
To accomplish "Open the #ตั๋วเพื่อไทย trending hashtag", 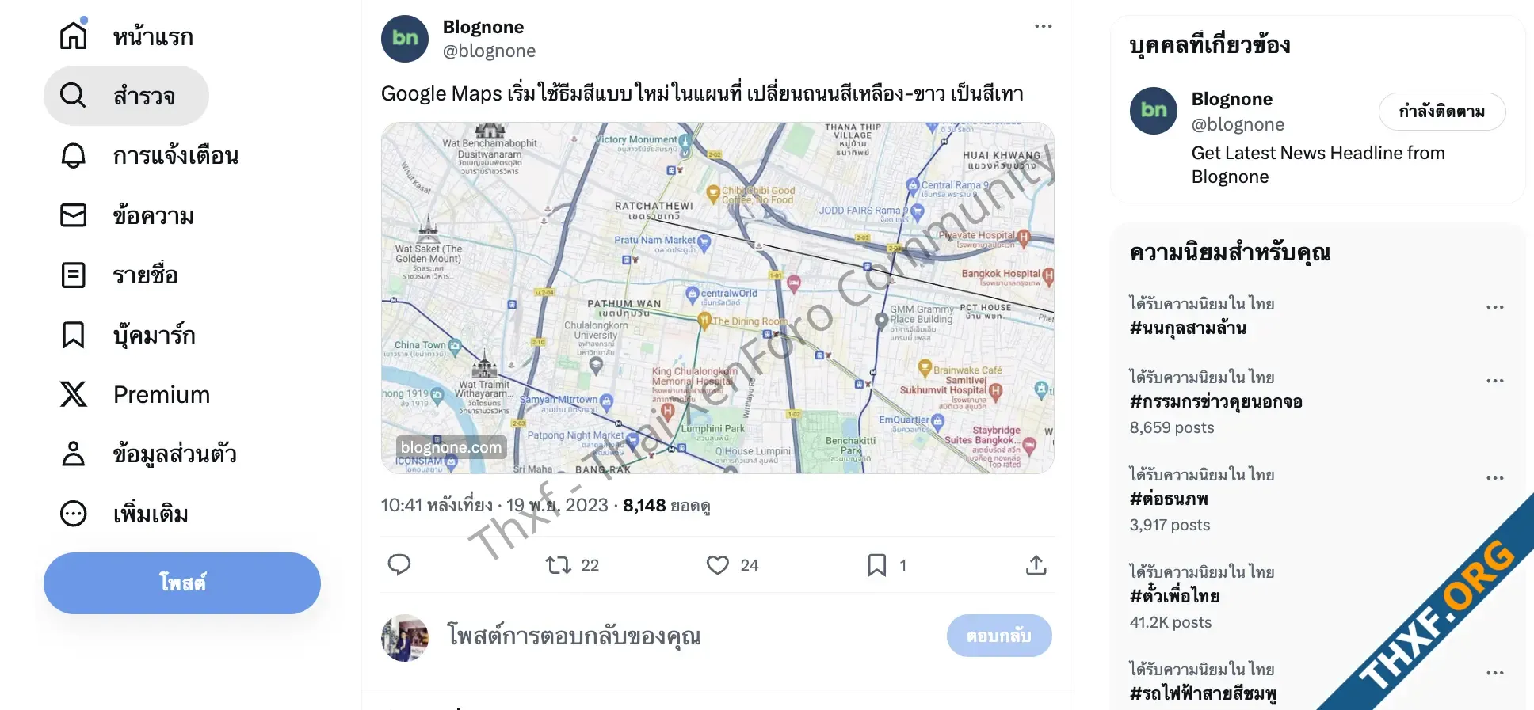I will pyautogui.click(x=1175, y=596).
